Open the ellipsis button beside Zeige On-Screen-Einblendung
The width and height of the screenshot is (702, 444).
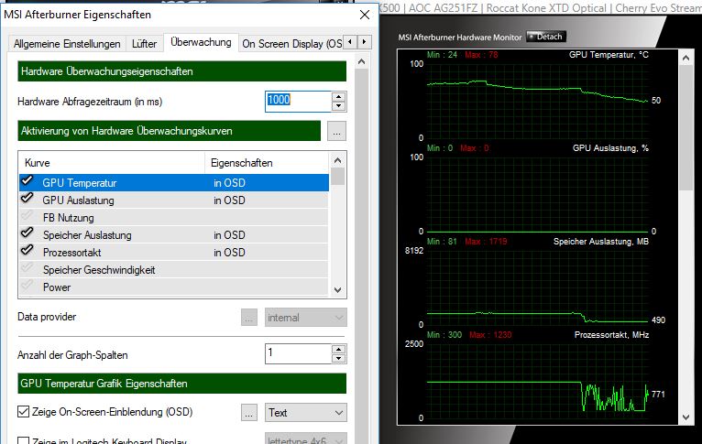click(249, 413)
